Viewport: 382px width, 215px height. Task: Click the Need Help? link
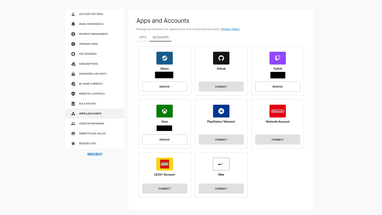[95, 154]
